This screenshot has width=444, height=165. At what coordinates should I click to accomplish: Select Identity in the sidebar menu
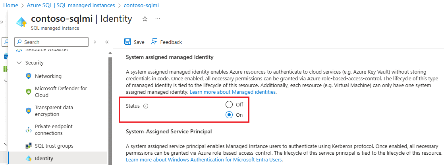click(x=44, y=158)
